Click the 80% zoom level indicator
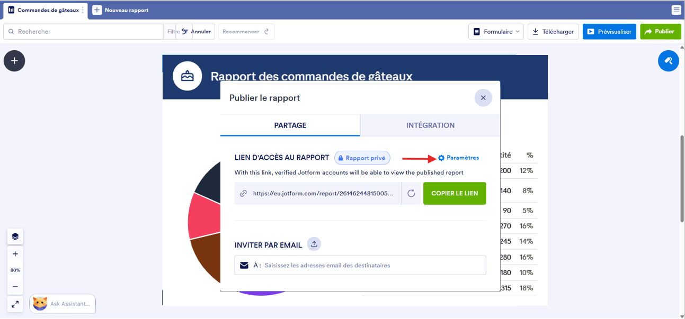The width and height of the screenshot is (685, 319). coord(15,270)
